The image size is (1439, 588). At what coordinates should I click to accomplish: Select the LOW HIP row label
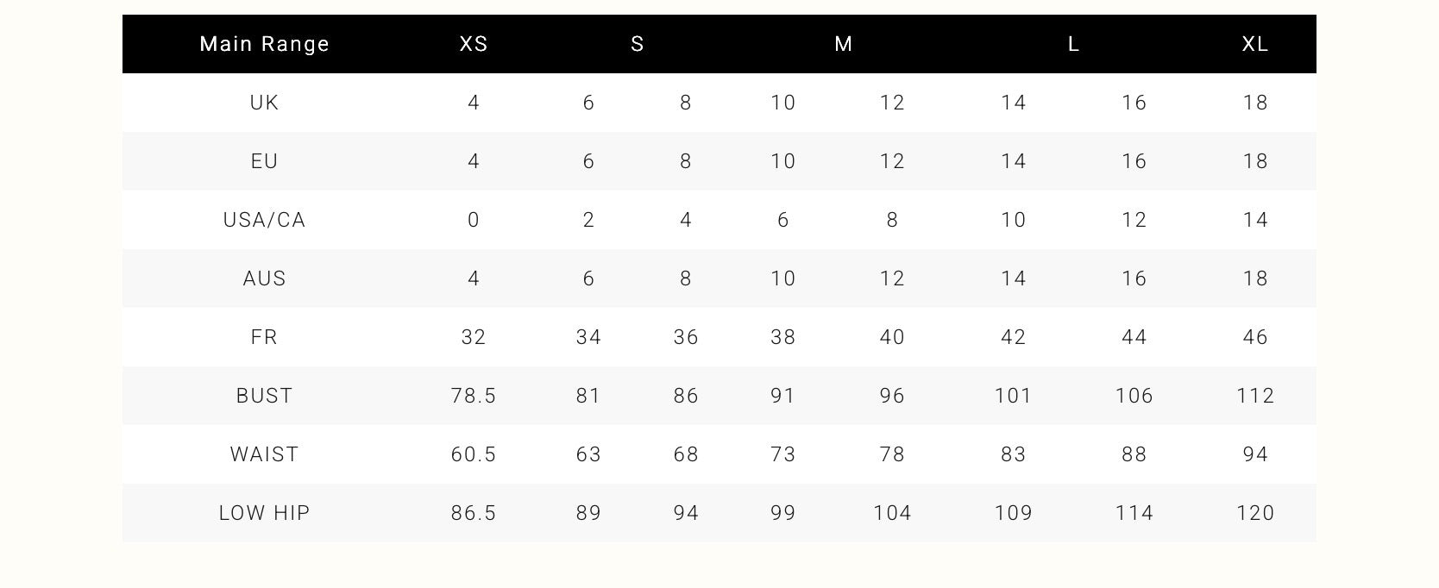pyautogui.click(x=264, y=513)
